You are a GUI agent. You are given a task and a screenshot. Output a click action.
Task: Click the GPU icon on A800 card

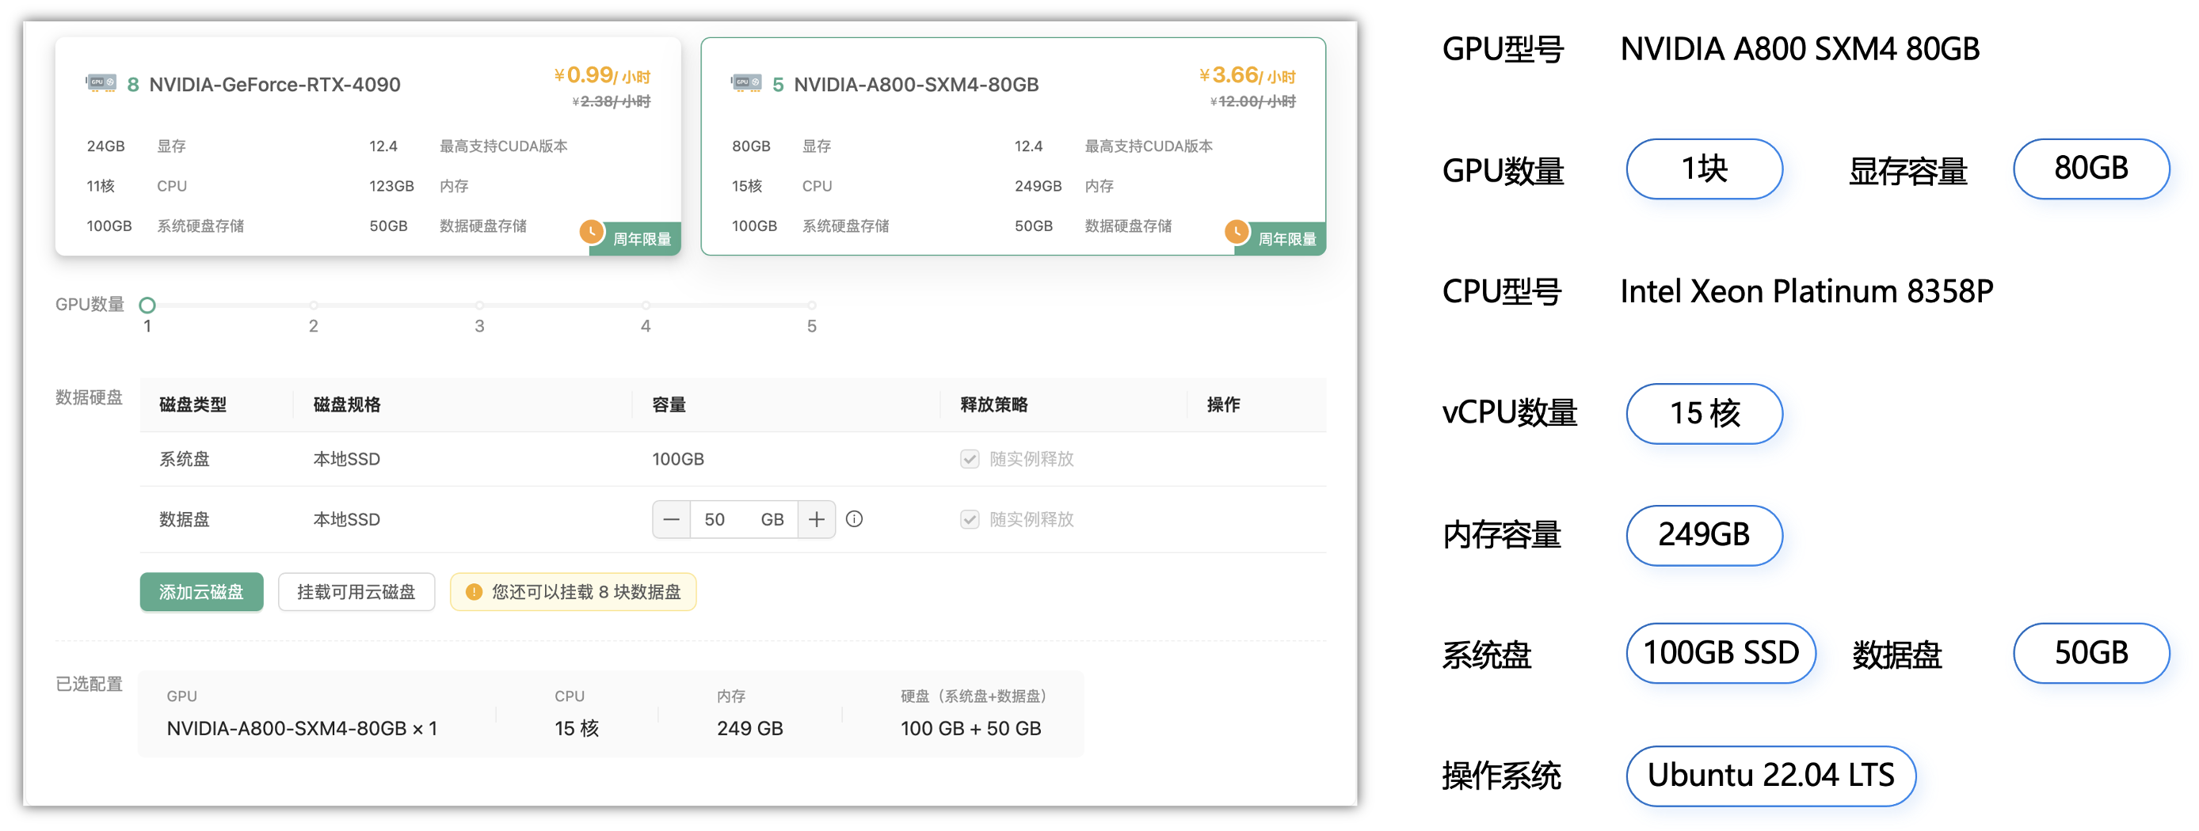746,84
